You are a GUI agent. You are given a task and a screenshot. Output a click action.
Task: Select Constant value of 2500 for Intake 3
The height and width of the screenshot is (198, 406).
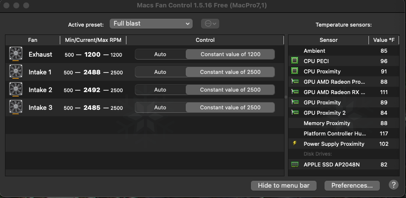pyautogui.click(x=230, y=107)
